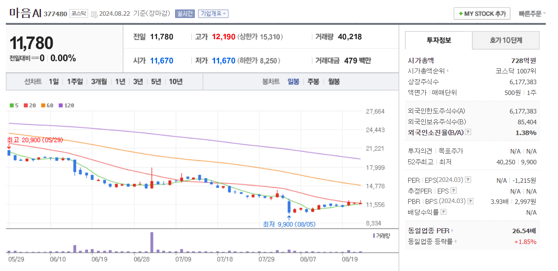Expand the 동일업종 등락률 detail arrow
The height and width of the screenshot is (271, 558).
click(455, 241)
